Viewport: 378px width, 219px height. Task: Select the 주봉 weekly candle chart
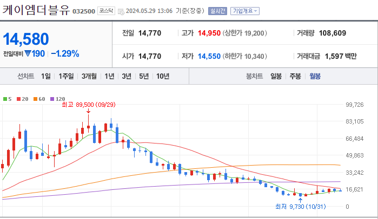pyautogui.click(x=295, y=77)
